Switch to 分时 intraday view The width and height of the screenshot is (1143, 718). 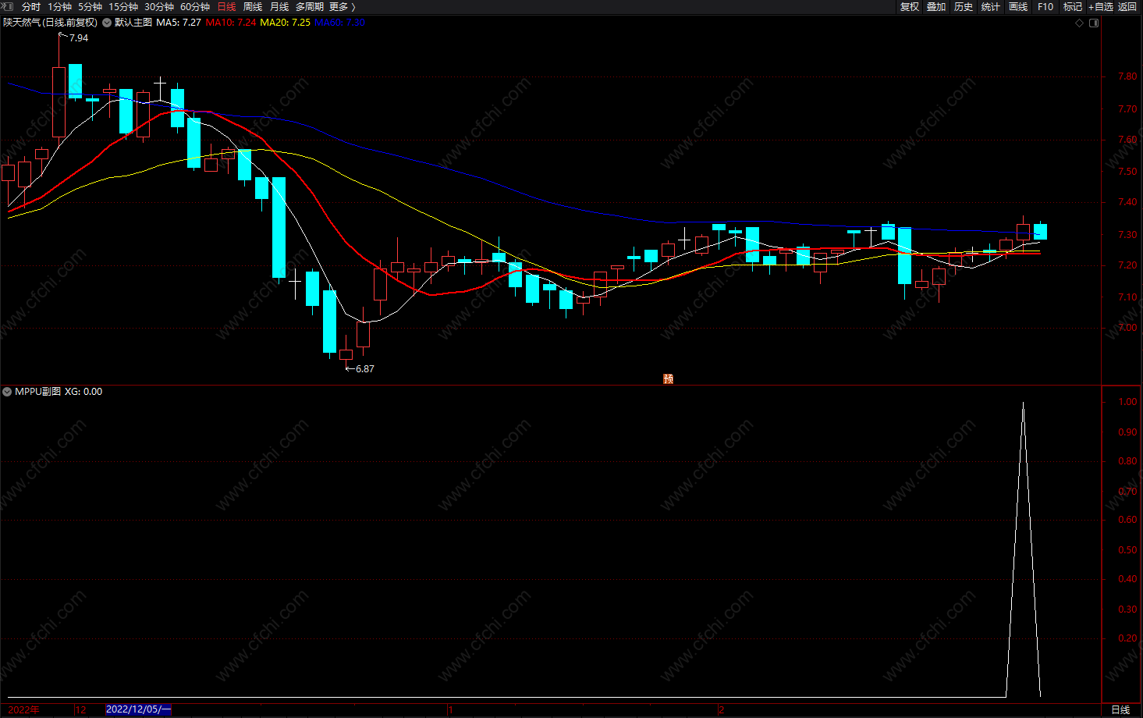tap(31, 7)
